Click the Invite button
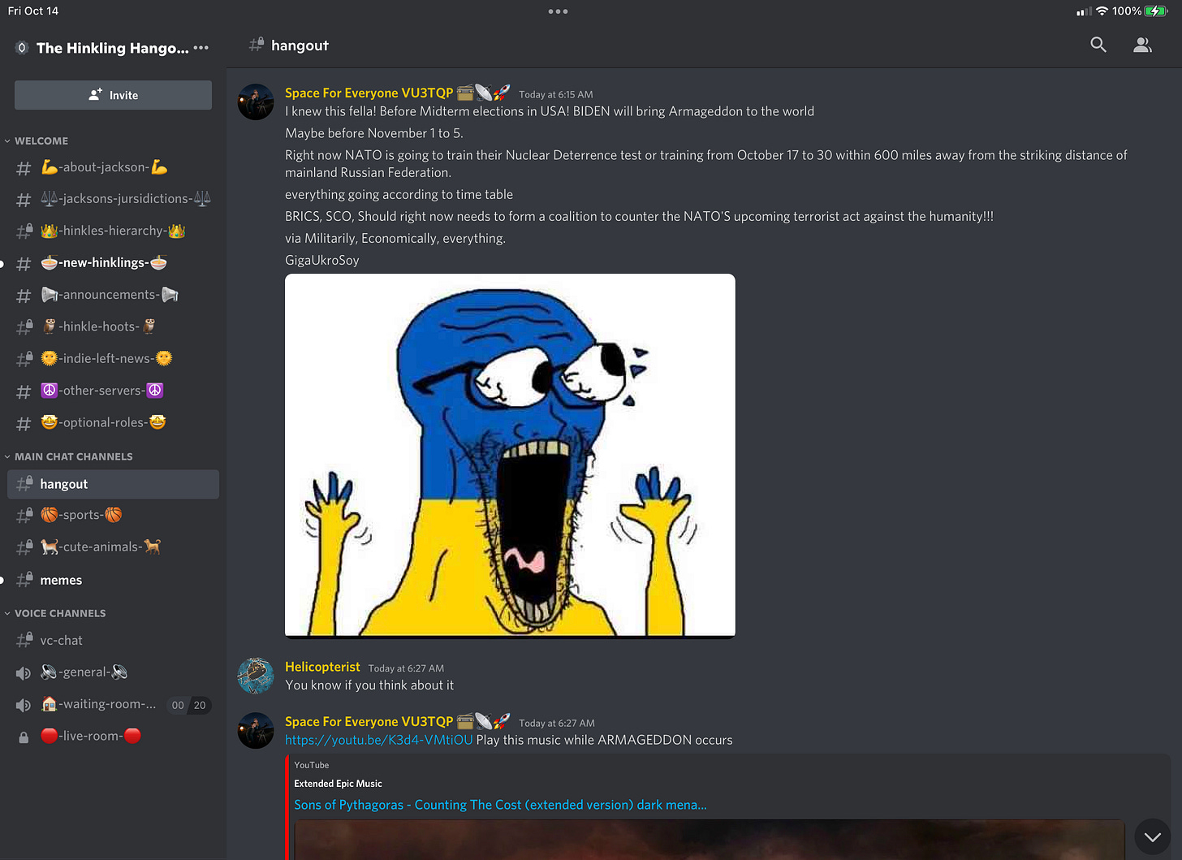 113,95
